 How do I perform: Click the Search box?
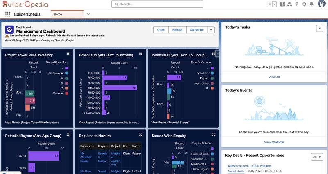pos(157,4)
